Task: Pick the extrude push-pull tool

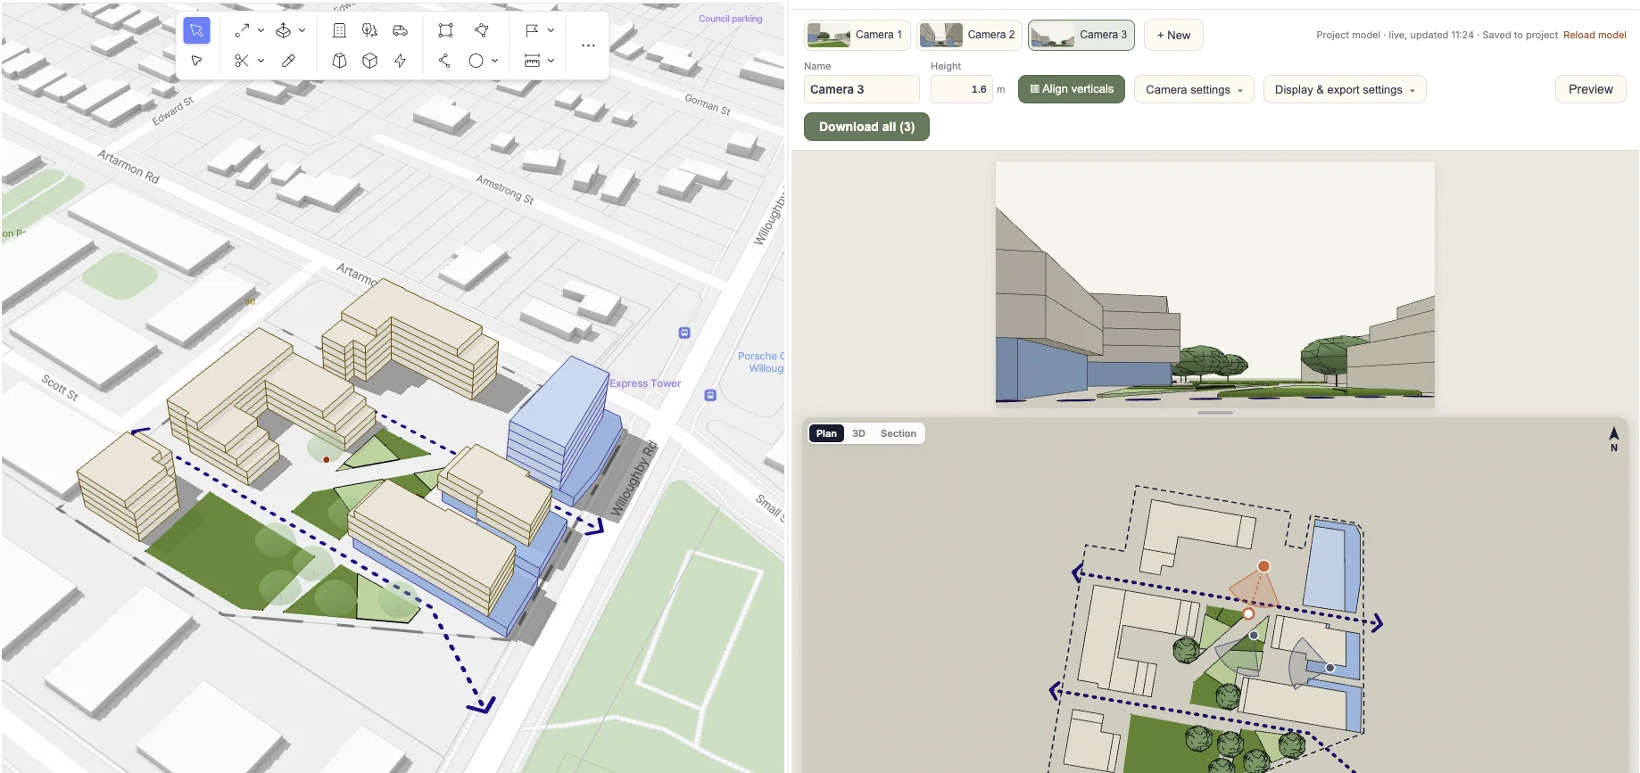Action: pyautogui.click(x=283, y=30)
